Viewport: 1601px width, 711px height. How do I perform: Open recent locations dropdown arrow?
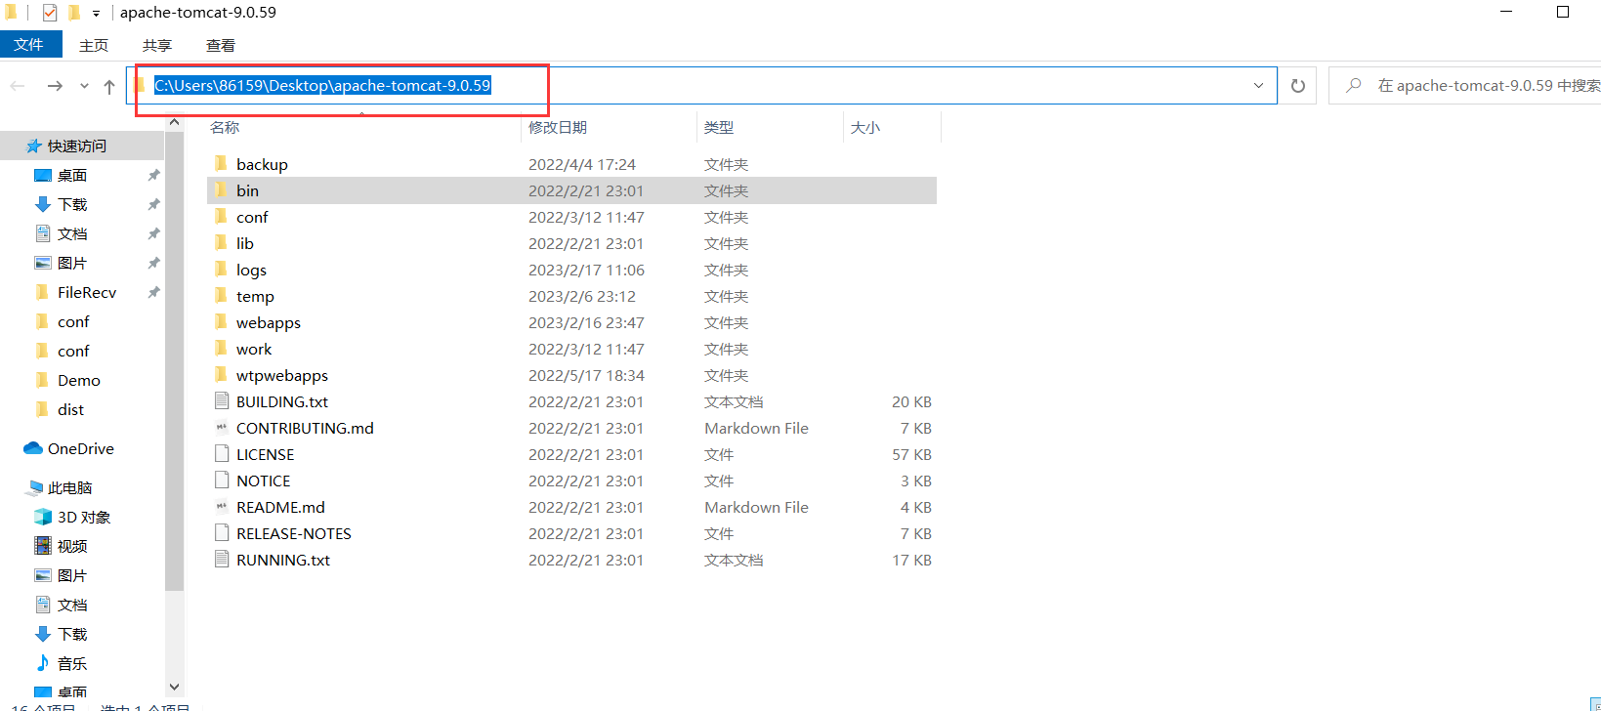(84, 86)
